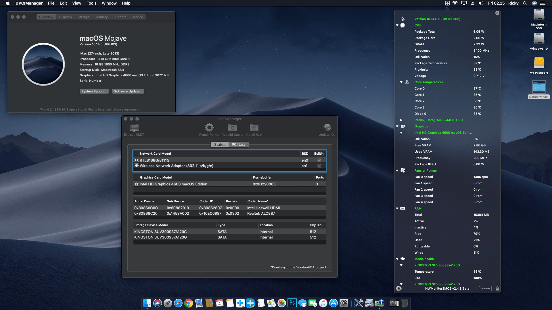
Task: Click the System Report… button
Action: 94,91
